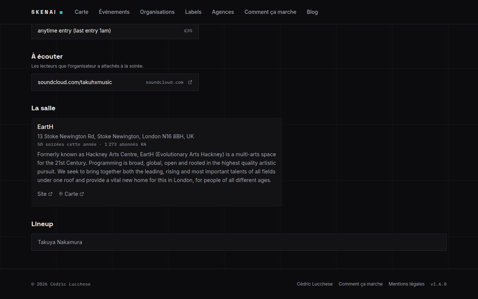Click external link icon next to Site
This screenshot has width=478, height=299.
[50, 194]
